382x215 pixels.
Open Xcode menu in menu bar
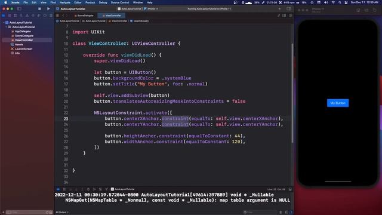pos(15,2)
